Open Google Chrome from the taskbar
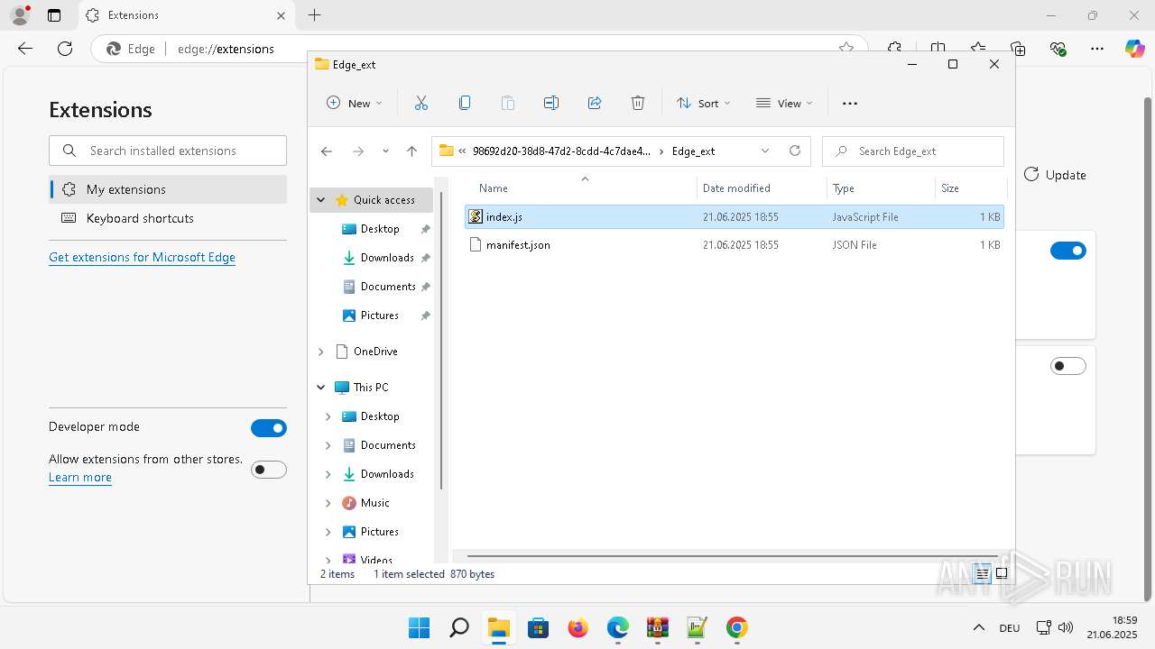This screenshot has width=1155, height=649. [736, 627]
